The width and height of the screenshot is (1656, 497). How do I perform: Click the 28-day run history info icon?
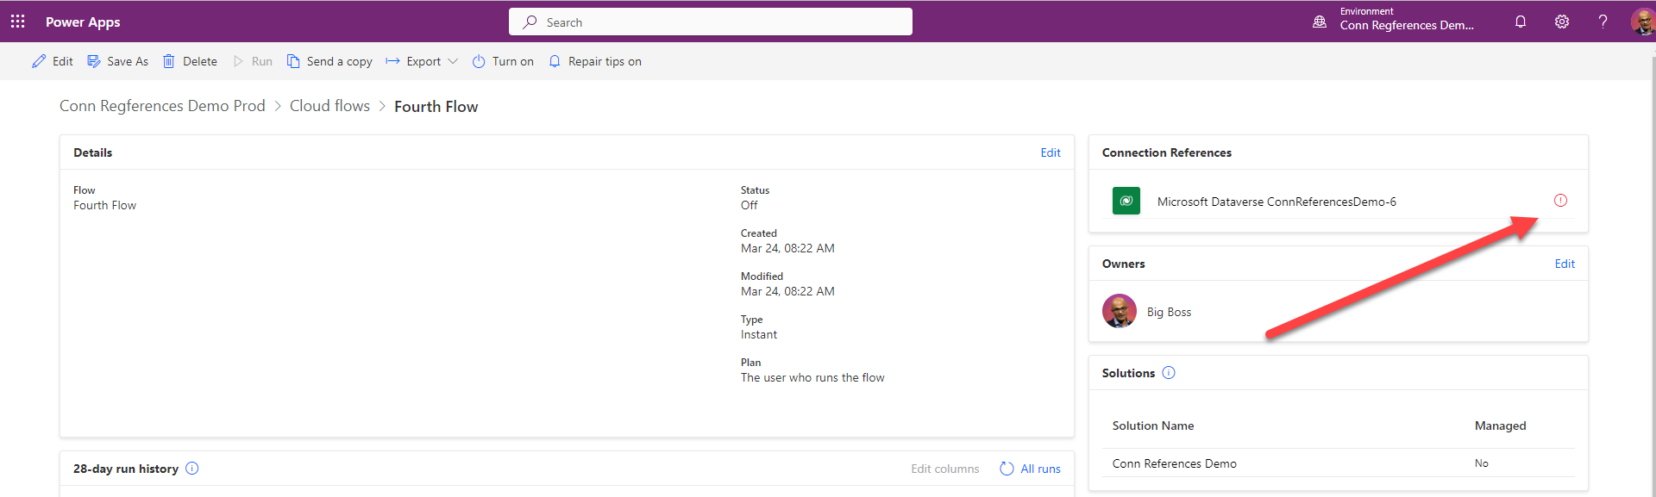coord(192,469)
